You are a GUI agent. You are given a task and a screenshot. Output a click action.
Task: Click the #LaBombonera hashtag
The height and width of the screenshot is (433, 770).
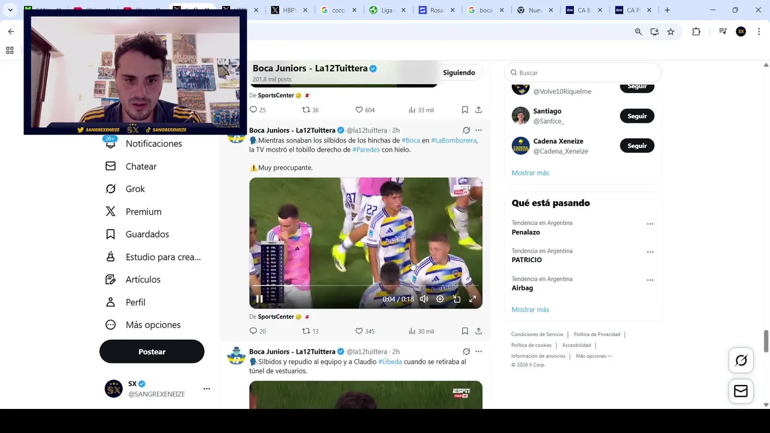(x=454, y=140)
